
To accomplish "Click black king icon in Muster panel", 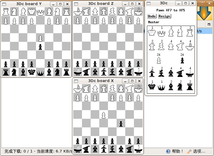I will coord(152,86).
